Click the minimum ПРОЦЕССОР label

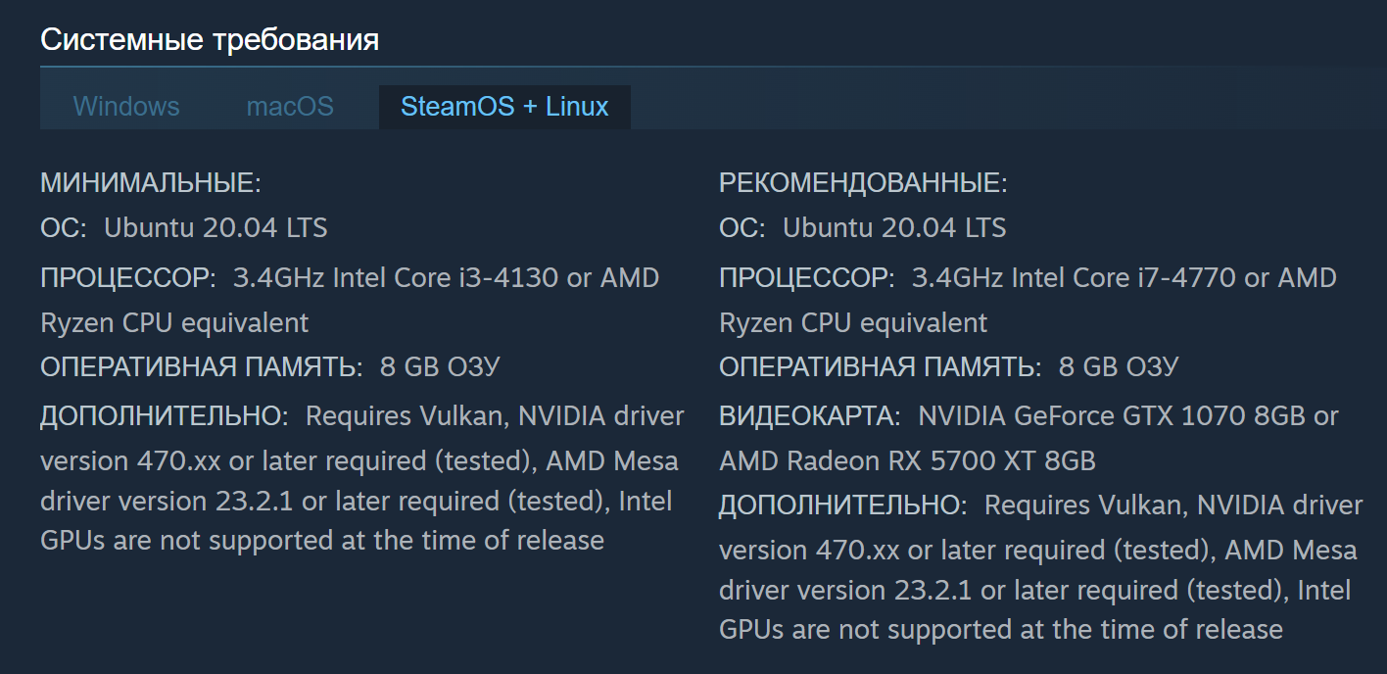tap(128, 278)
